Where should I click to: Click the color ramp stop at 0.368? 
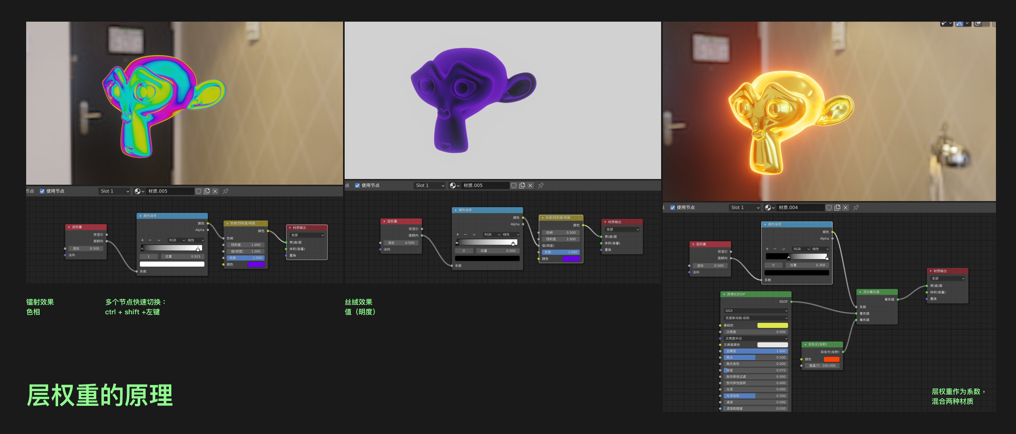click(x=789, y=257)
